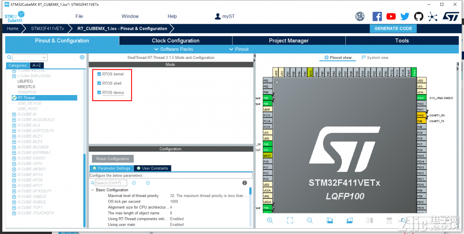Switch to the Project Manager tab
This screenshot has height=234, width=464.
(x=289, y=40)
